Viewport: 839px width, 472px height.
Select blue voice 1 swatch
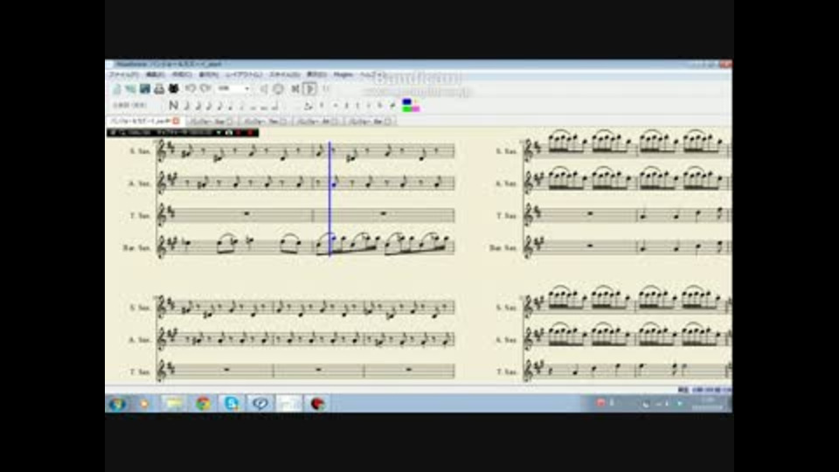[x=406, y=101]
